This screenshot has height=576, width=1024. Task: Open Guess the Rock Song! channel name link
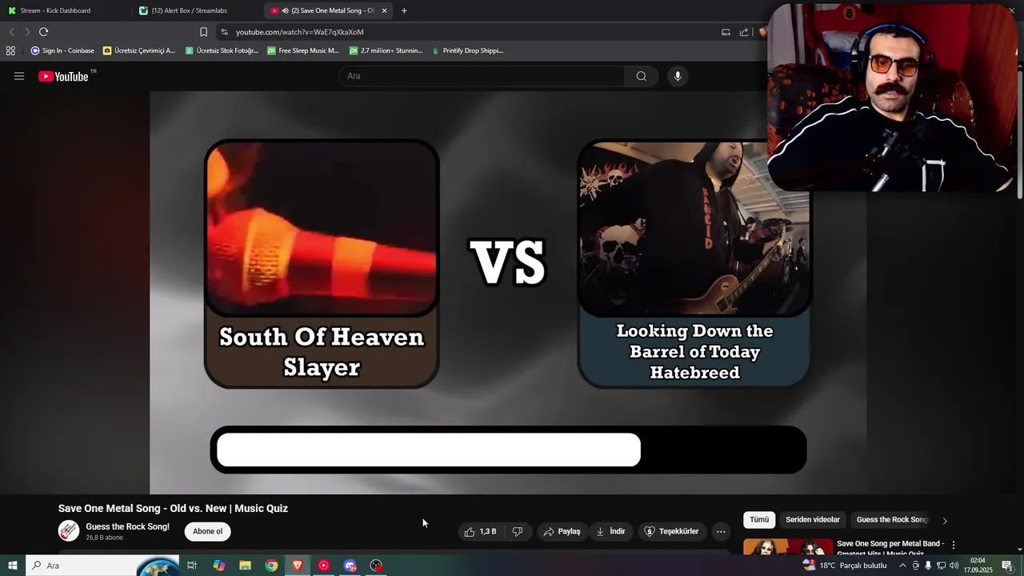point(127,526)
